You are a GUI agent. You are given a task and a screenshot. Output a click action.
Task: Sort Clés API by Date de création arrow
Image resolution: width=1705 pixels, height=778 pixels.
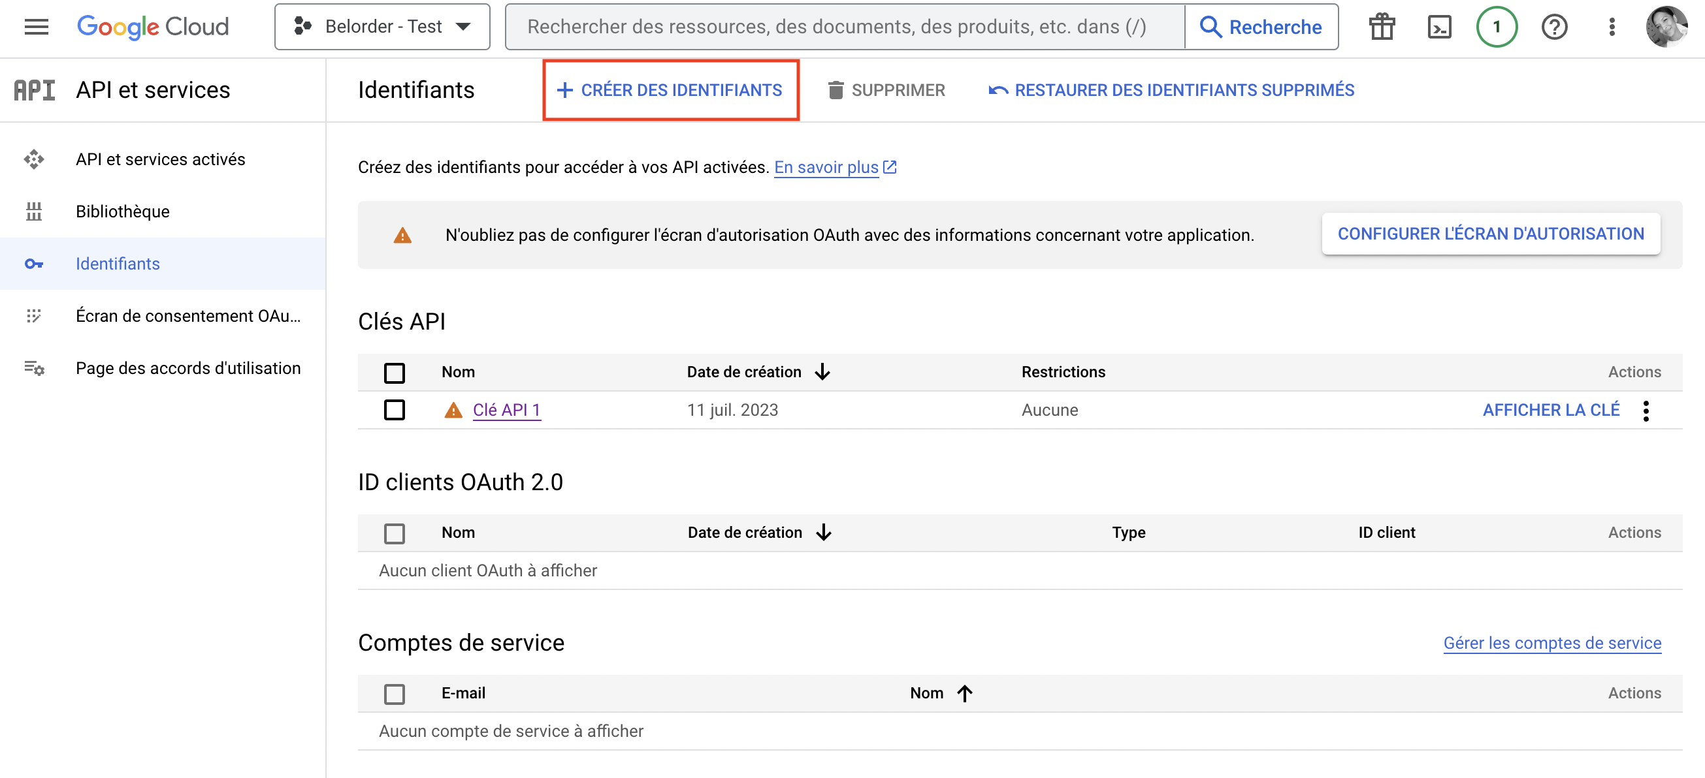(822, 372)
